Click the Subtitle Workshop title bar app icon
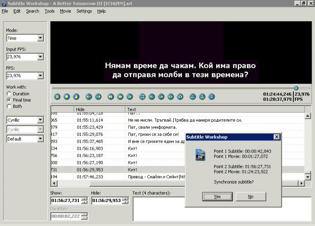 [4, 3]
